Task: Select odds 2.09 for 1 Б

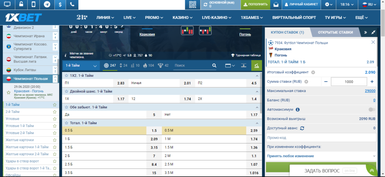Action: [154, 139]
